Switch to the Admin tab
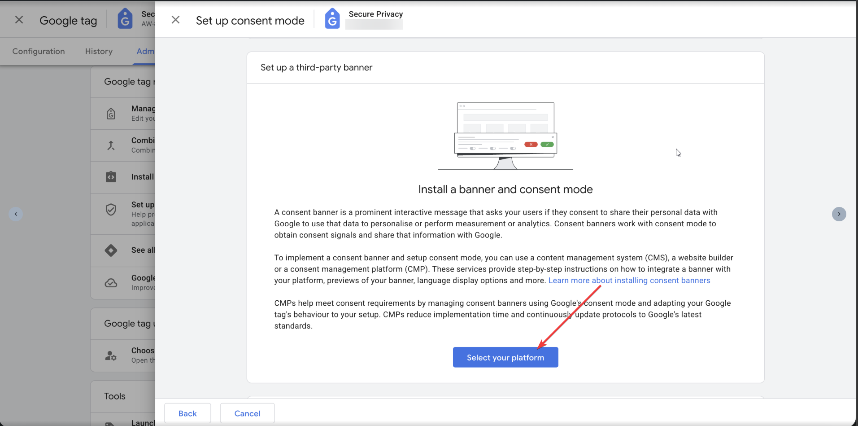Screen dimensions: 858x426 pos(146,51)
